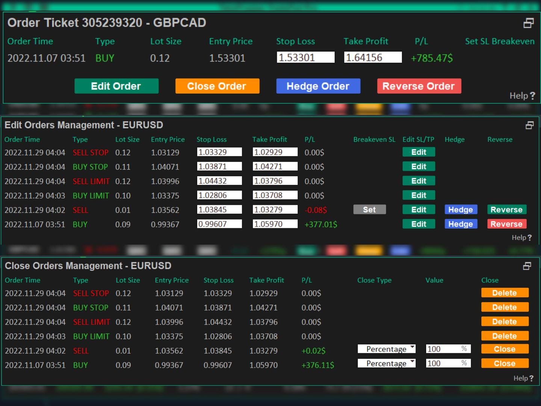Open Help in the Order Ticket panel
Image resolution: width=541 pixels, height=406 pixels.
pyautogui.click(x=522, y=95)
